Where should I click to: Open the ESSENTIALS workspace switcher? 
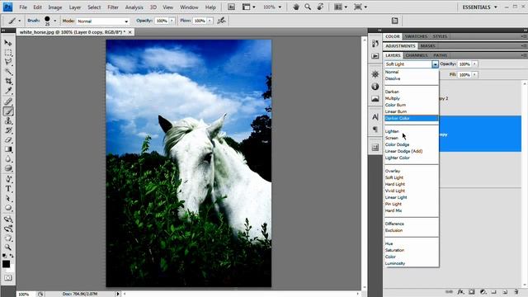coord(479,7)
